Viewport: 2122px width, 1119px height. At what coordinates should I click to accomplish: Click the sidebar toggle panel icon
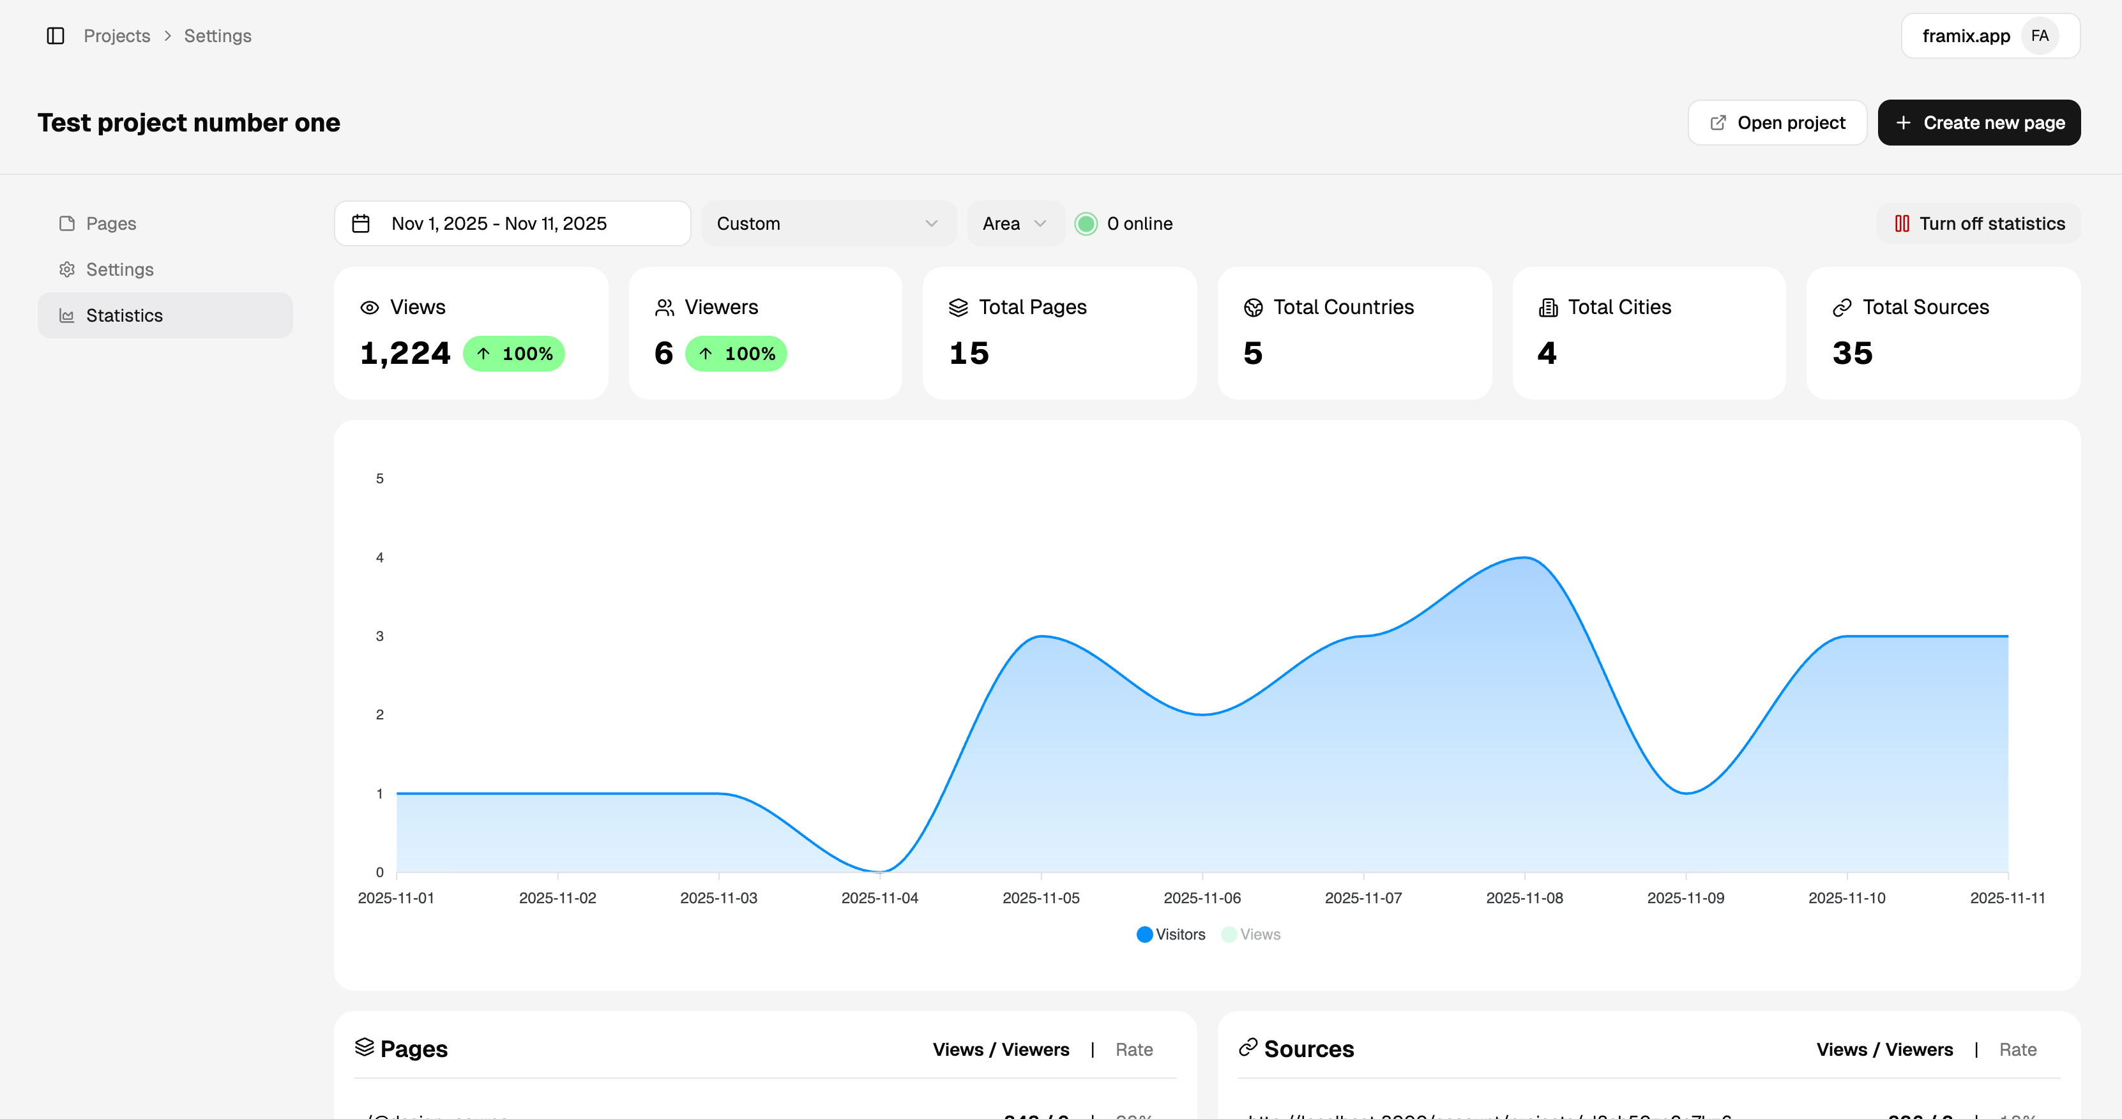pyautogui.click(x=55, y=35)
